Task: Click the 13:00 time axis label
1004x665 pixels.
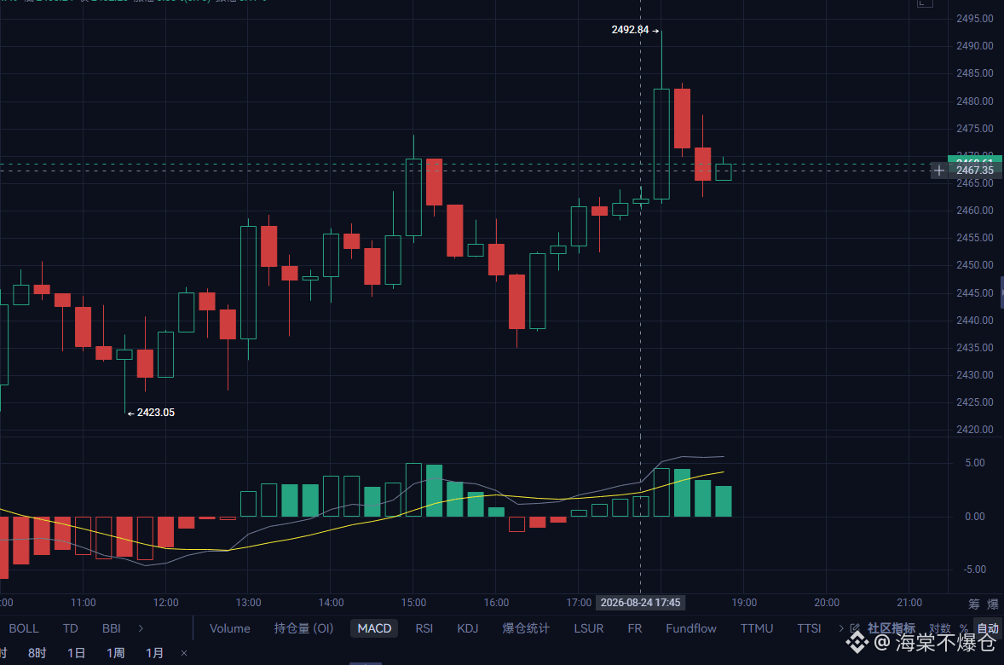Action: (248, 603)
